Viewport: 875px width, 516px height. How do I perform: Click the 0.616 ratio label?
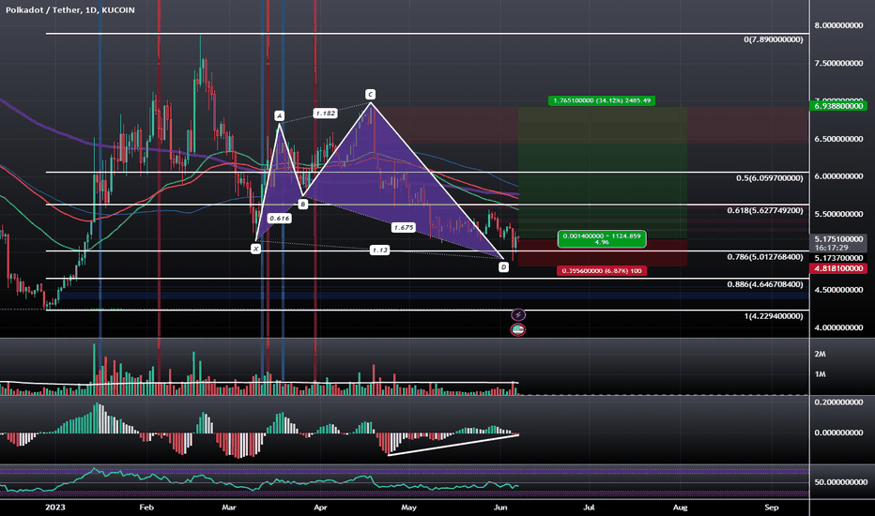[279, 218]
